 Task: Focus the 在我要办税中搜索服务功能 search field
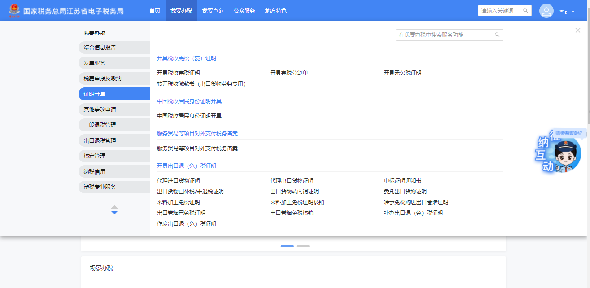444,35
